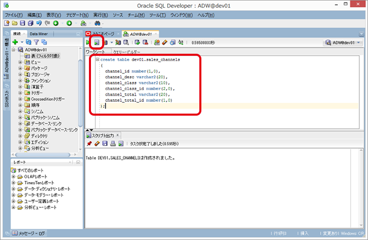Open the ADW@dev01 connection dropdown at right
Viewport: 368px width, 240px height.
343,42
